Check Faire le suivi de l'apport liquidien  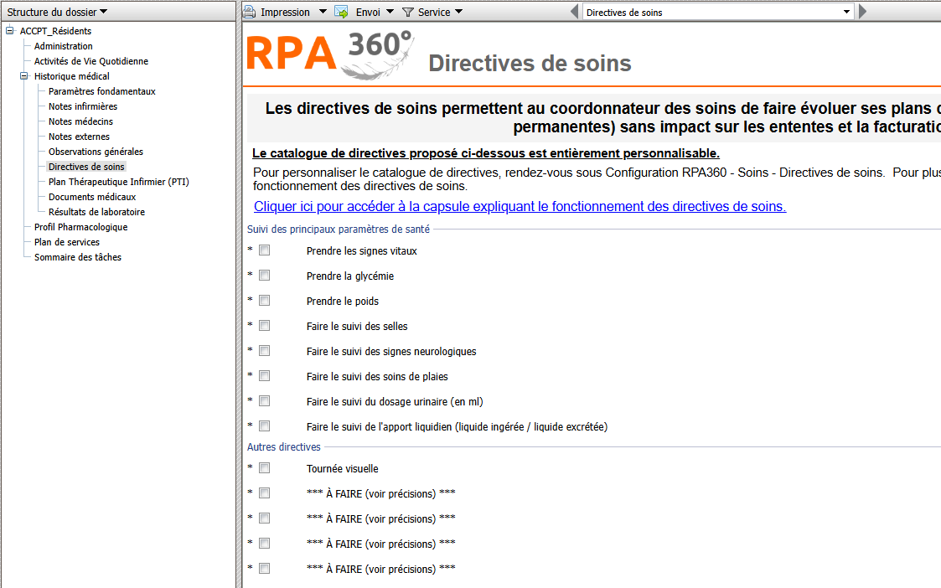click(x=265, y=426)
